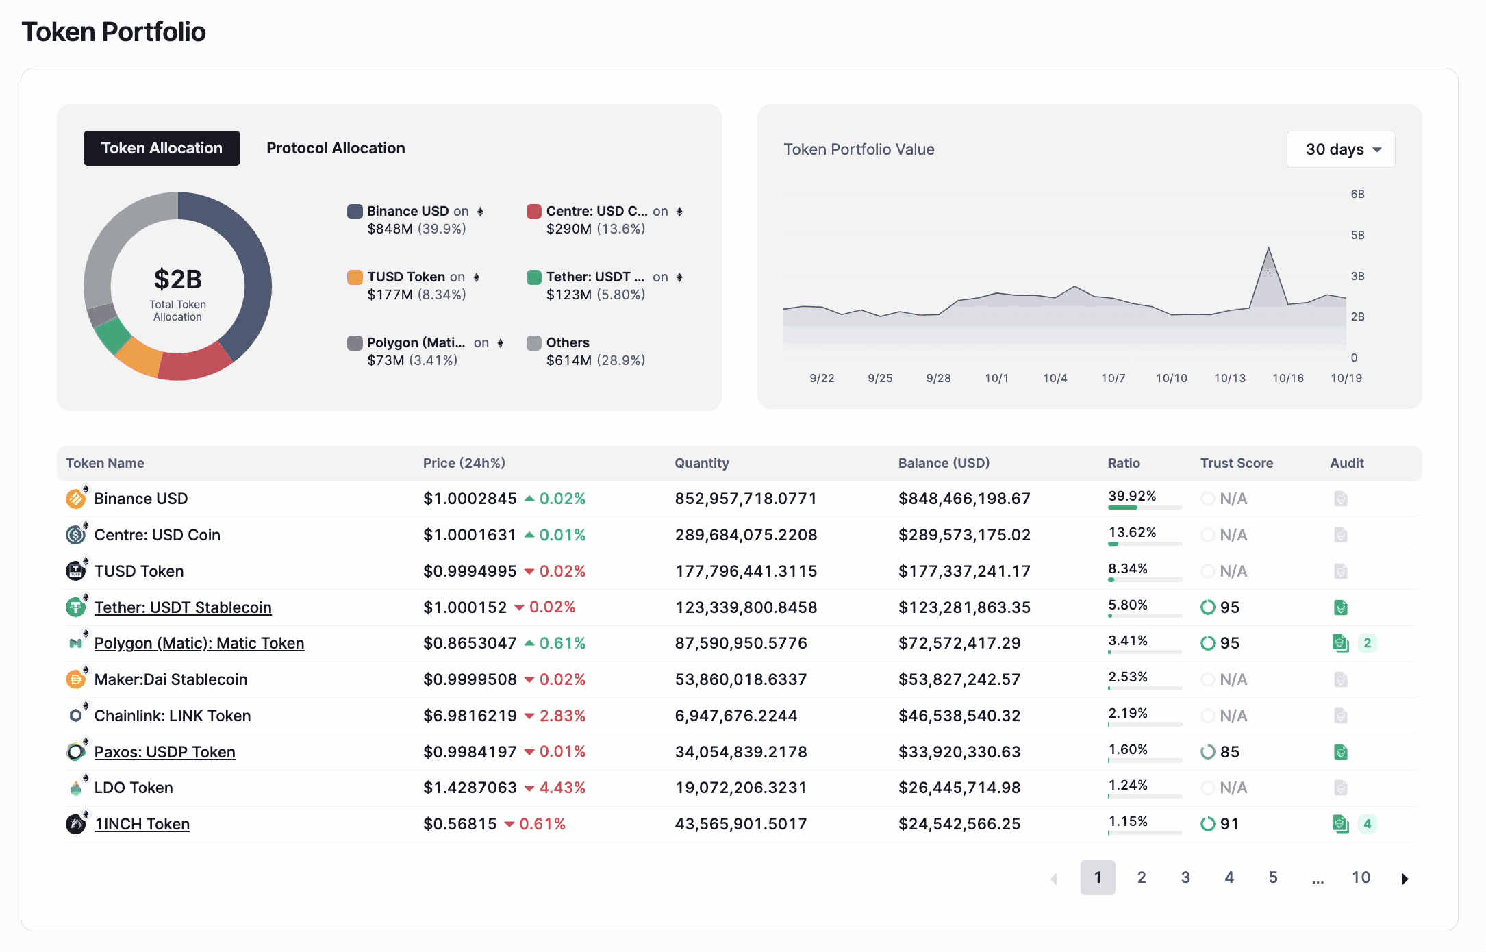Open Paxos: USDP Token link

(164, 752)
